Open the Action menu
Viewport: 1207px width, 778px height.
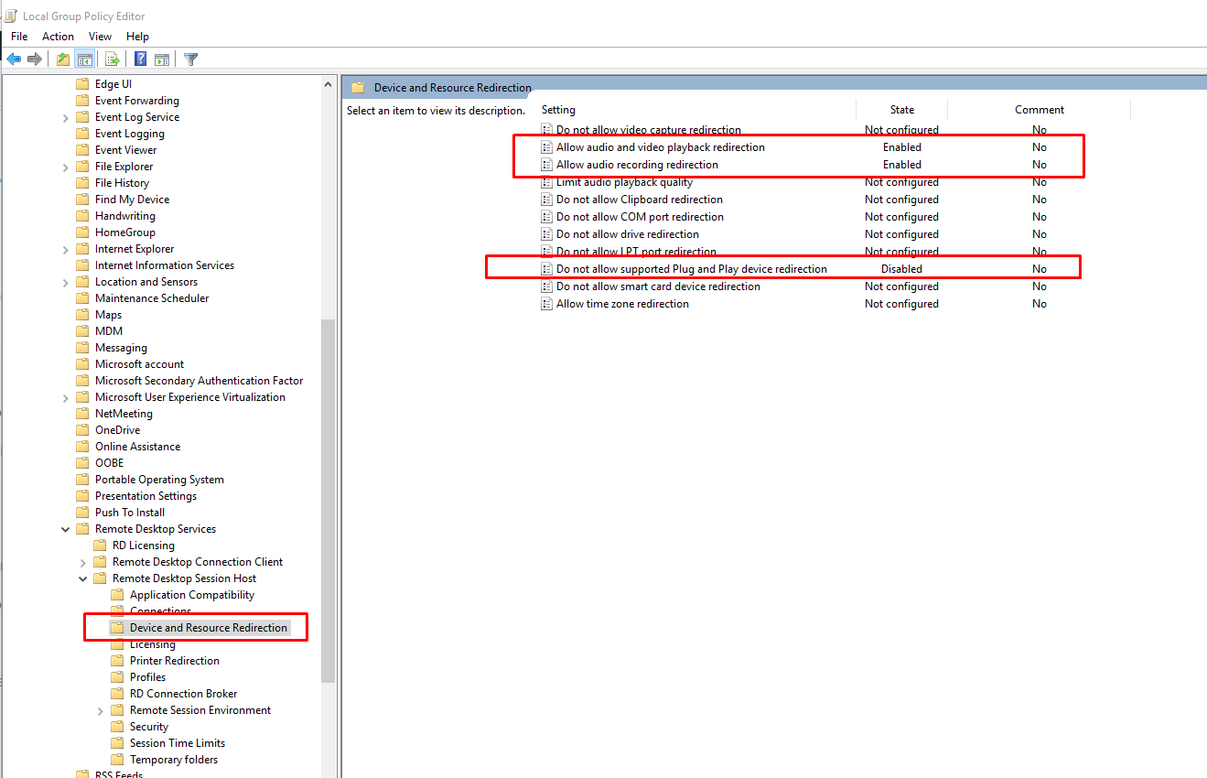click(58, 37)
